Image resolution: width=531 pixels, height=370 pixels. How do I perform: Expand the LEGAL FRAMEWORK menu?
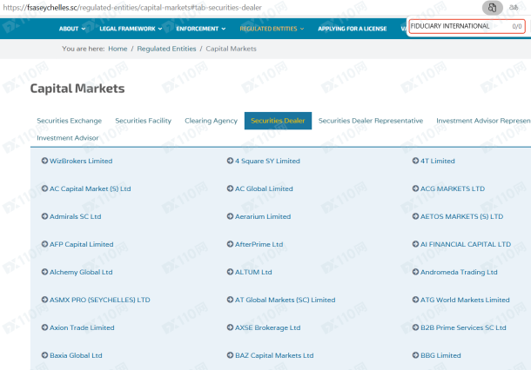click(131, 29)
